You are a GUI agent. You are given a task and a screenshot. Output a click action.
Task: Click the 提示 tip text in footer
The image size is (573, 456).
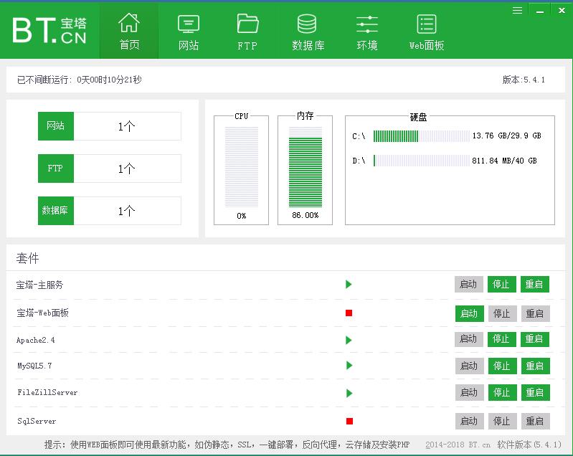coord(227,445)
